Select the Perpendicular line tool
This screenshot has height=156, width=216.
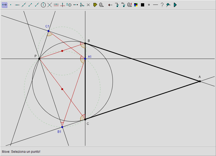pyautogui.click(x=63, y=5)
